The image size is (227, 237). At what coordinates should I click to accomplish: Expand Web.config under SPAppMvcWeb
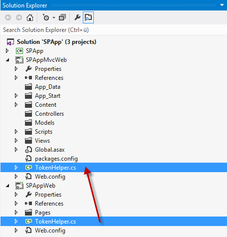coord(16,177)
